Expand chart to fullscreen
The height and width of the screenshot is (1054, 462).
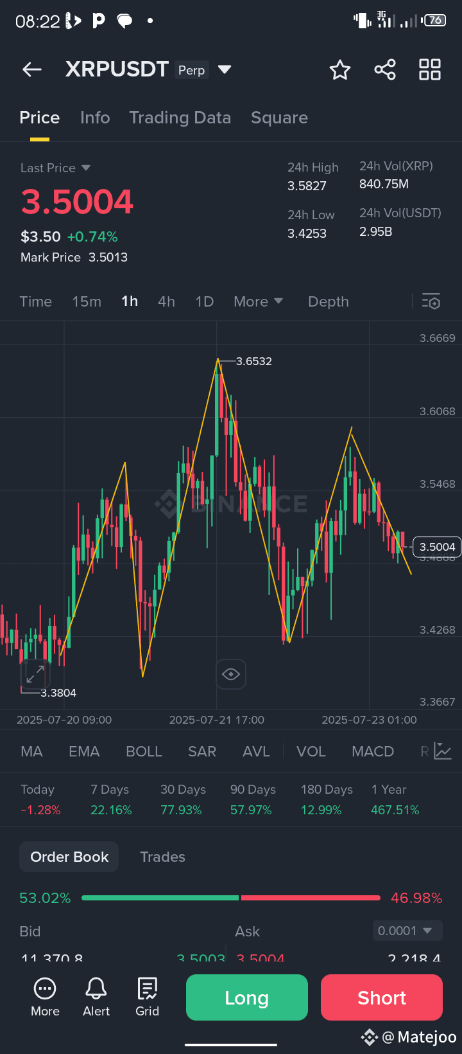point(35,674)
